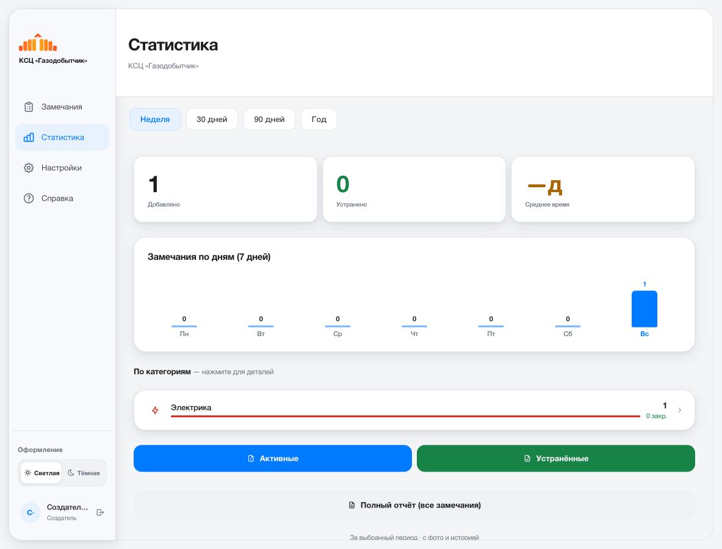Click the bar chart icon next to Статистика
The width and height of the screenshot is (722, 549).
[x=29, y=137]
